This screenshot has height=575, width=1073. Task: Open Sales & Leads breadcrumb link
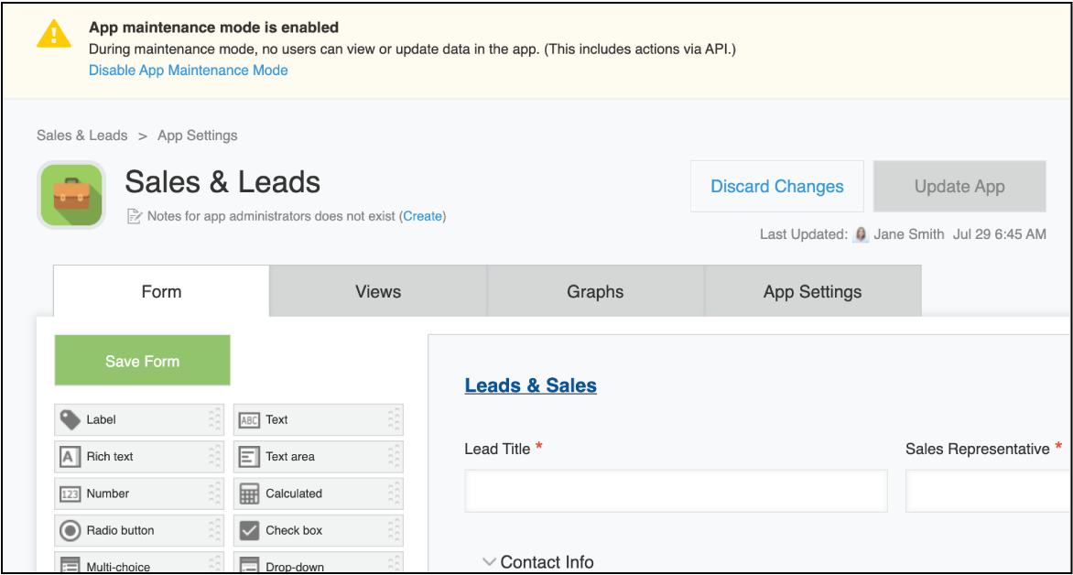(x=82, y=136)
